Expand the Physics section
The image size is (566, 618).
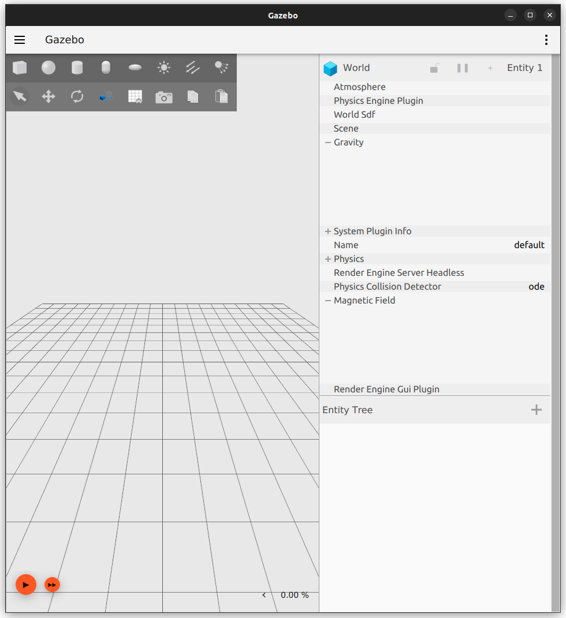[x=328, y=259]
